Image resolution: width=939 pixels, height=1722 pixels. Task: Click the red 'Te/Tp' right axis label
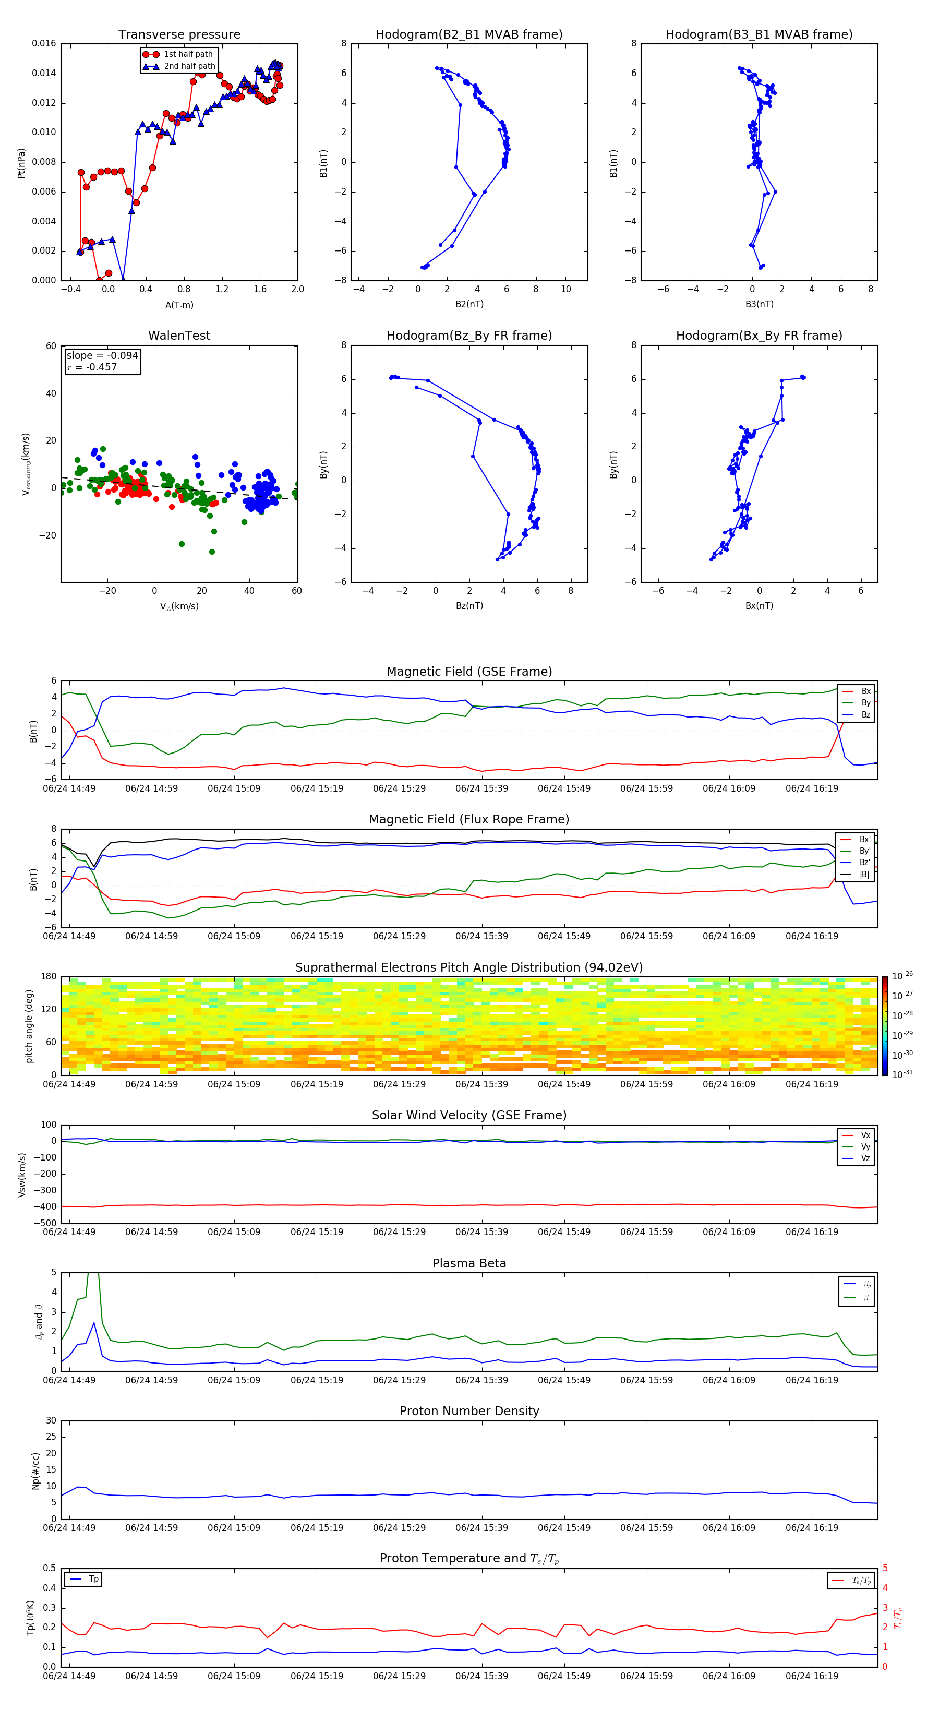(898, 1618)
